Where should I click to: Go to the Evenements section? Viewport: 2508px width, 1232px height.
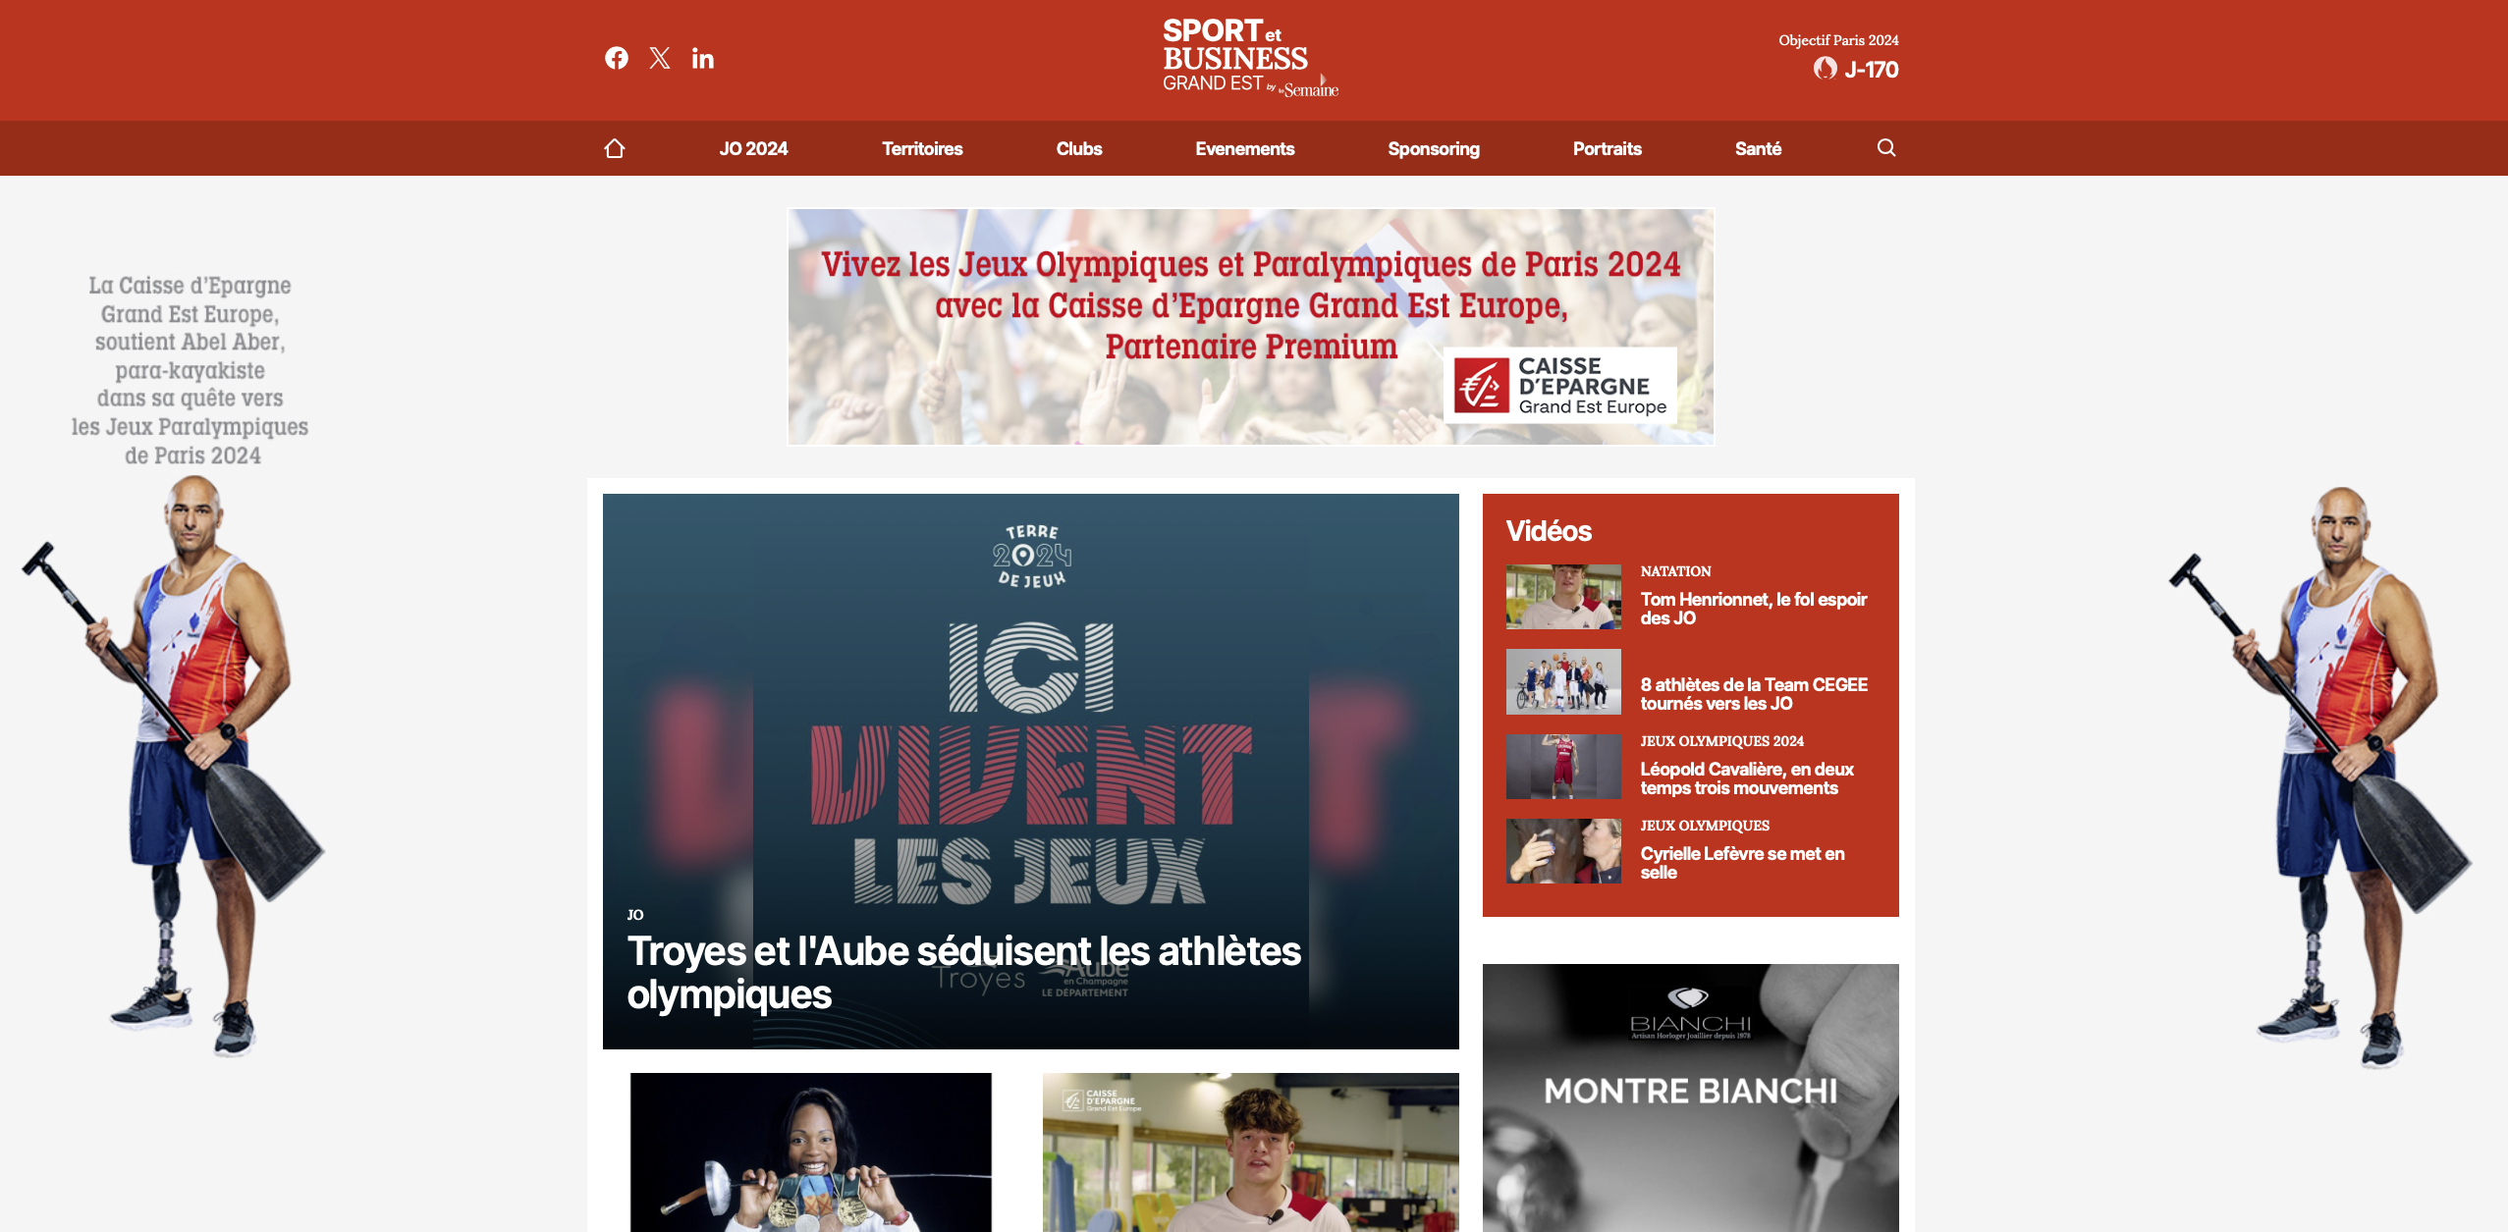[1245, 148]
